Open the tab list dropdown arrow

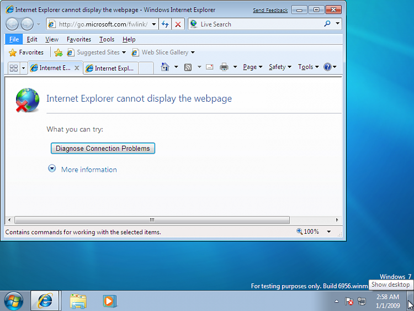tap(23, 68)
